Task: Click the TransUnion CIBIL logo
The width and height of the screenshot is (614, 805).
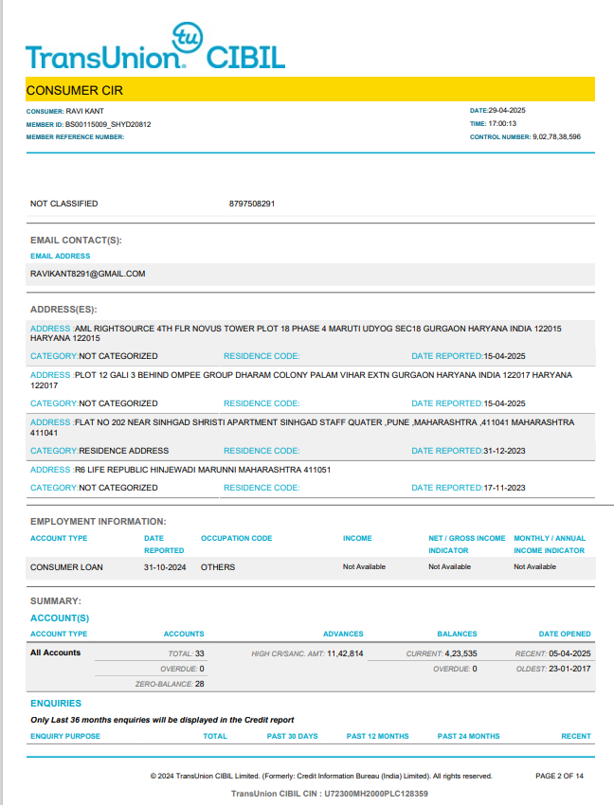Action: 155,46
